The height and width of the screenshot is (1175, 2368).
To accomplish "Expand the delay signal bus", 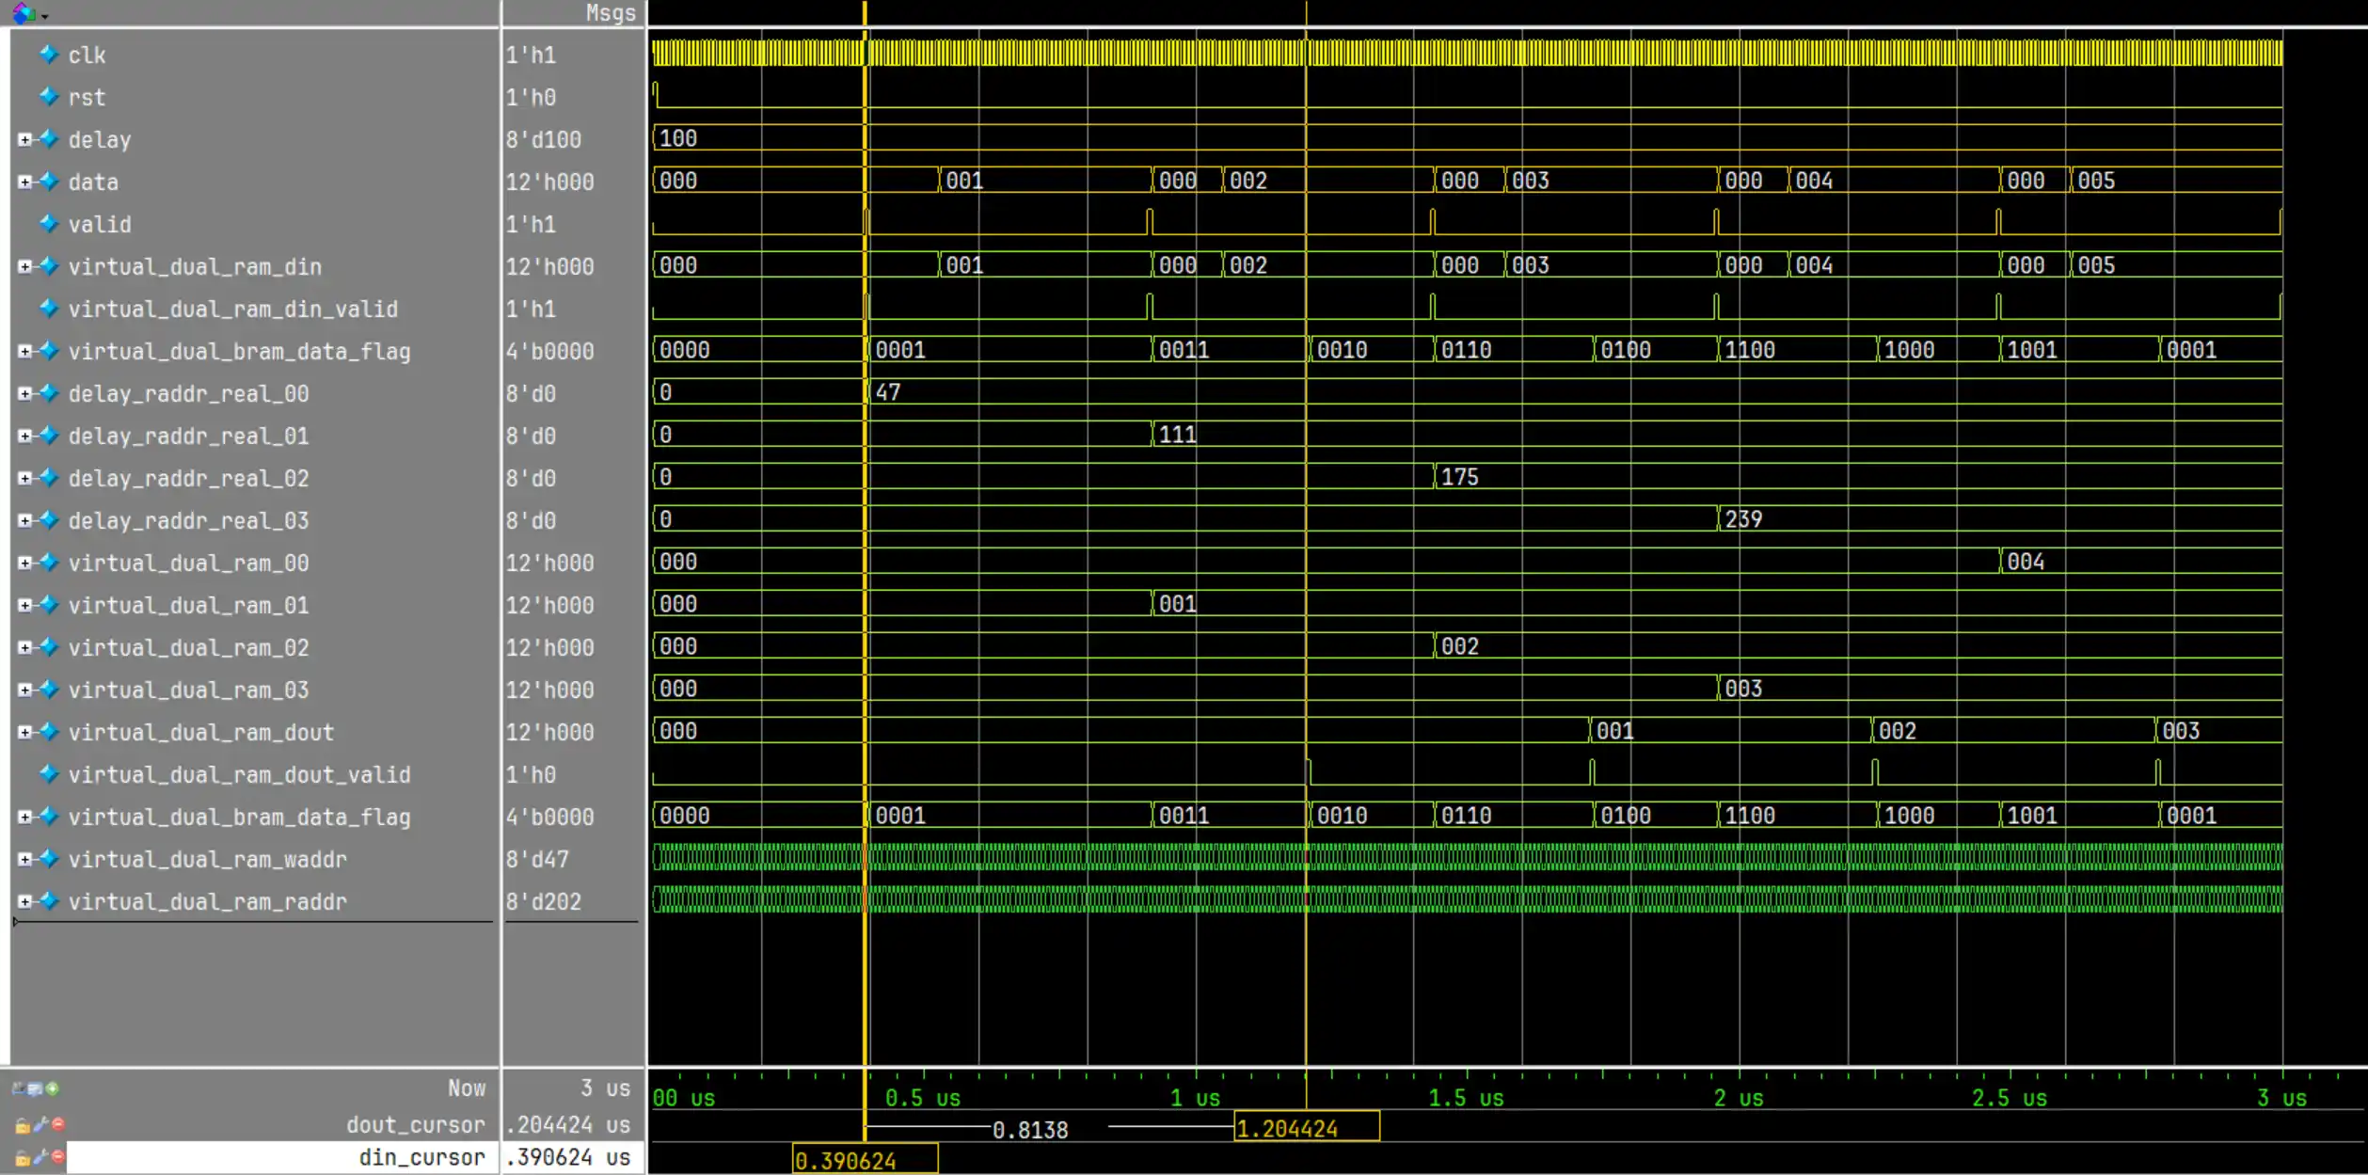I will [x=24, y=139].
